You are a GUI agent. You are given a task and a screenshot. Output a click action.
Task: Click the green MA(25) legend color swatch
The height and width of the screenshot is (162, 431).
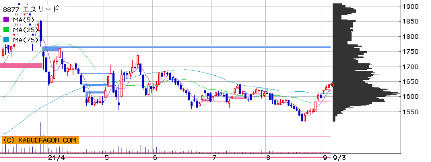tap(6, 29)
